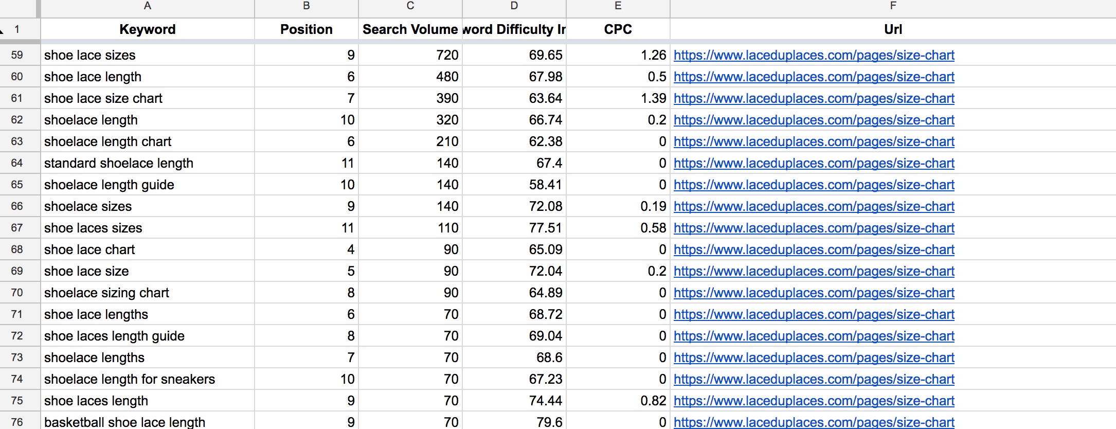The height and width of the screenshot is (429, 1116).
Task: Select cell 'shoelace length for sneakers'
Action: [x=148, y=379]
